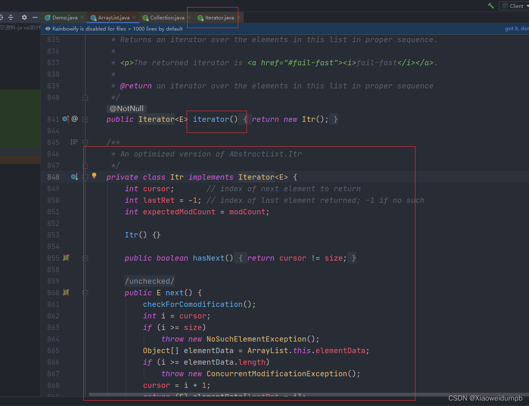Click implements gutter icon on line 855

pos(66,258)
